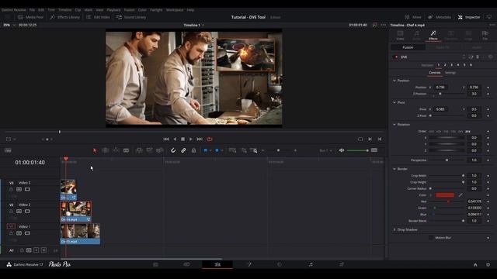497x279 pixels.
Task: Toggle linked selection chain icon
Action: [183, 150]
